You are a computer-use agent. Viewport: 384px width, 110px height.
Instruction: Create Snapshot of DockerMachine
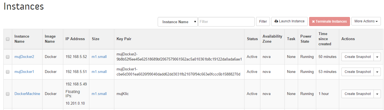358,94
